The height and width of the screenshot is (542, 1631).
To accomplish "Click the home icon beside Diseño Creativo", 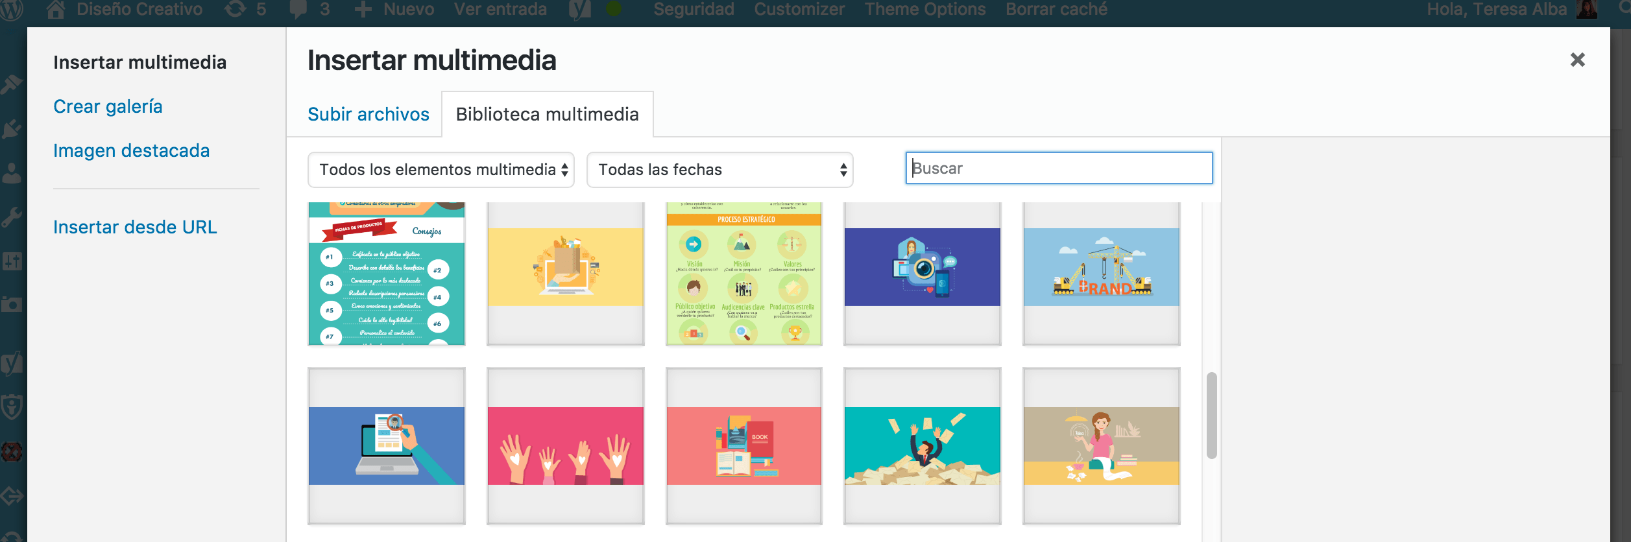I will click(56, 9).
